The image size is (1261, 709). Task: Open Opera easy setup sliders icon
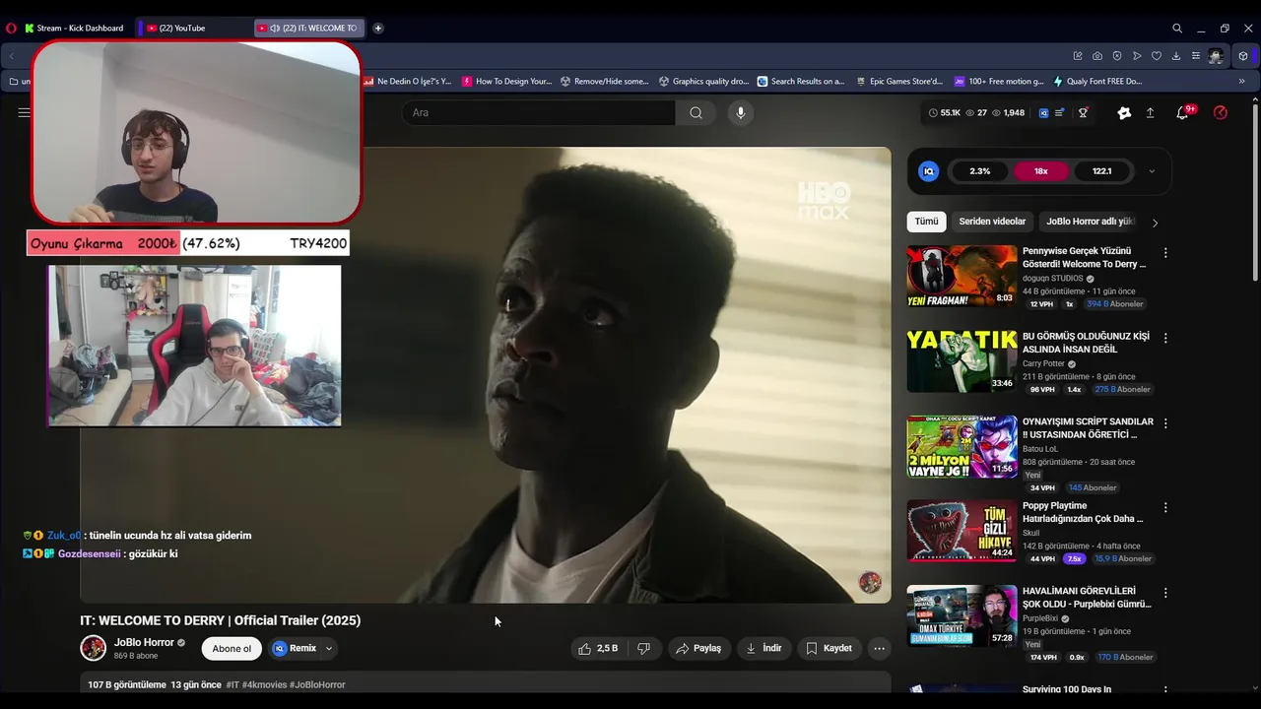[1196, 56]
